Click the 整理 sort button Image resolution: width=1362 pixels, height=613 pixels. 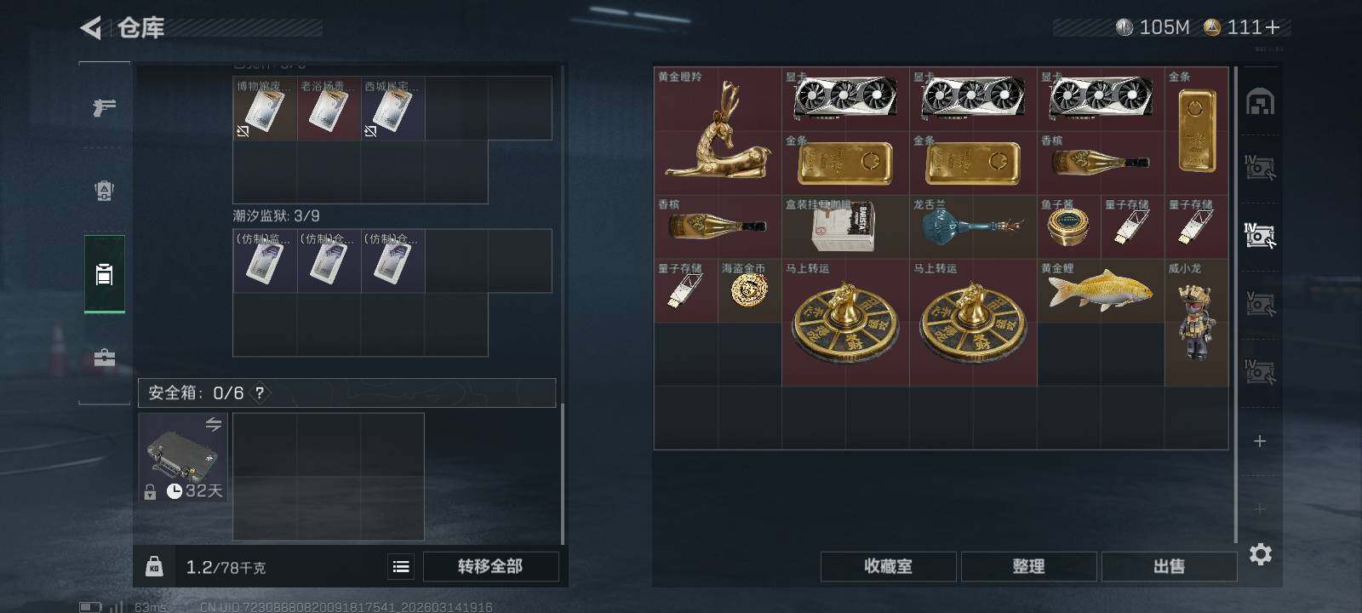pos(1028,566)
